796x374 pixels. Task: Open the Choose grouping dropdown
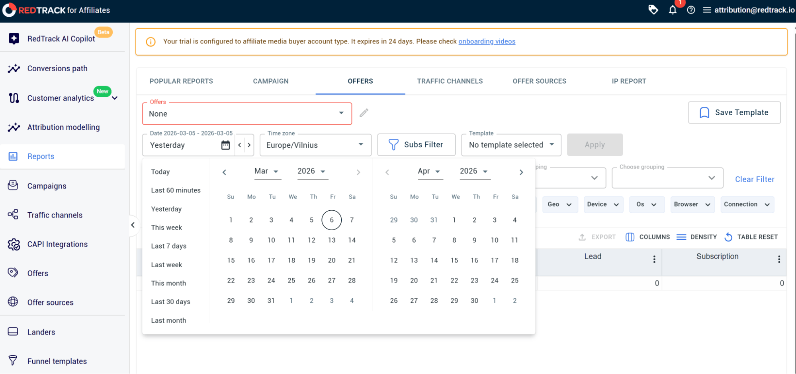[x=667, y=178]
